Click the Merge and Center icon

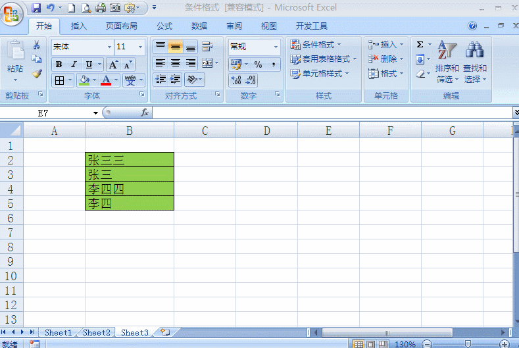pos(207,63)
